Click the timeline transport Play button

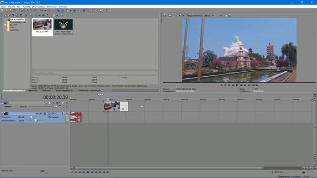pyautogui.click(x=84, y=172)
